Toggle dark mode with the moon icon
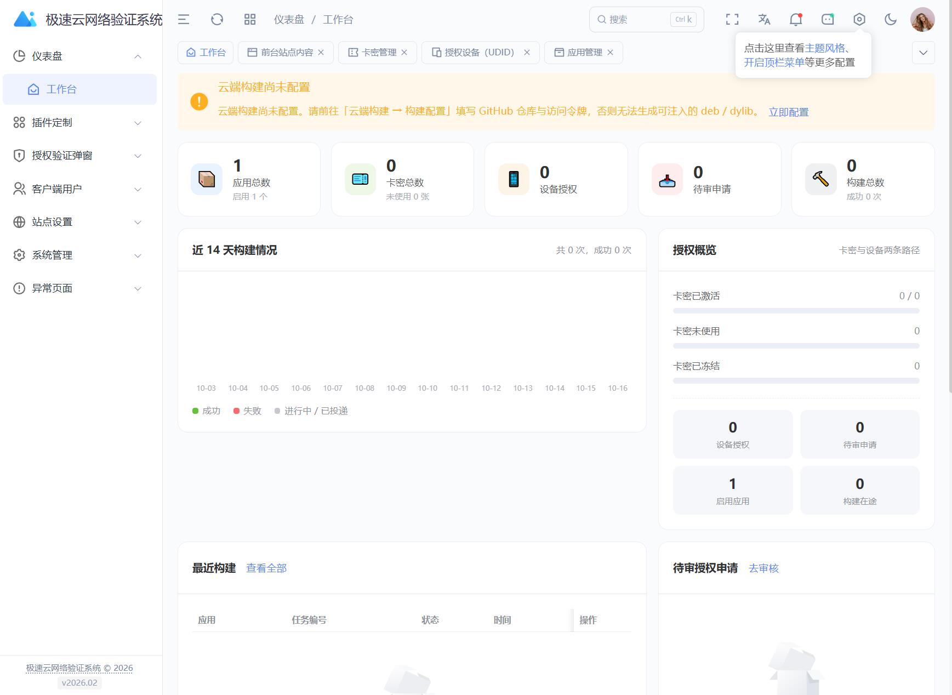Viewport: 952px width, 695px height. (x=891, y=20)
